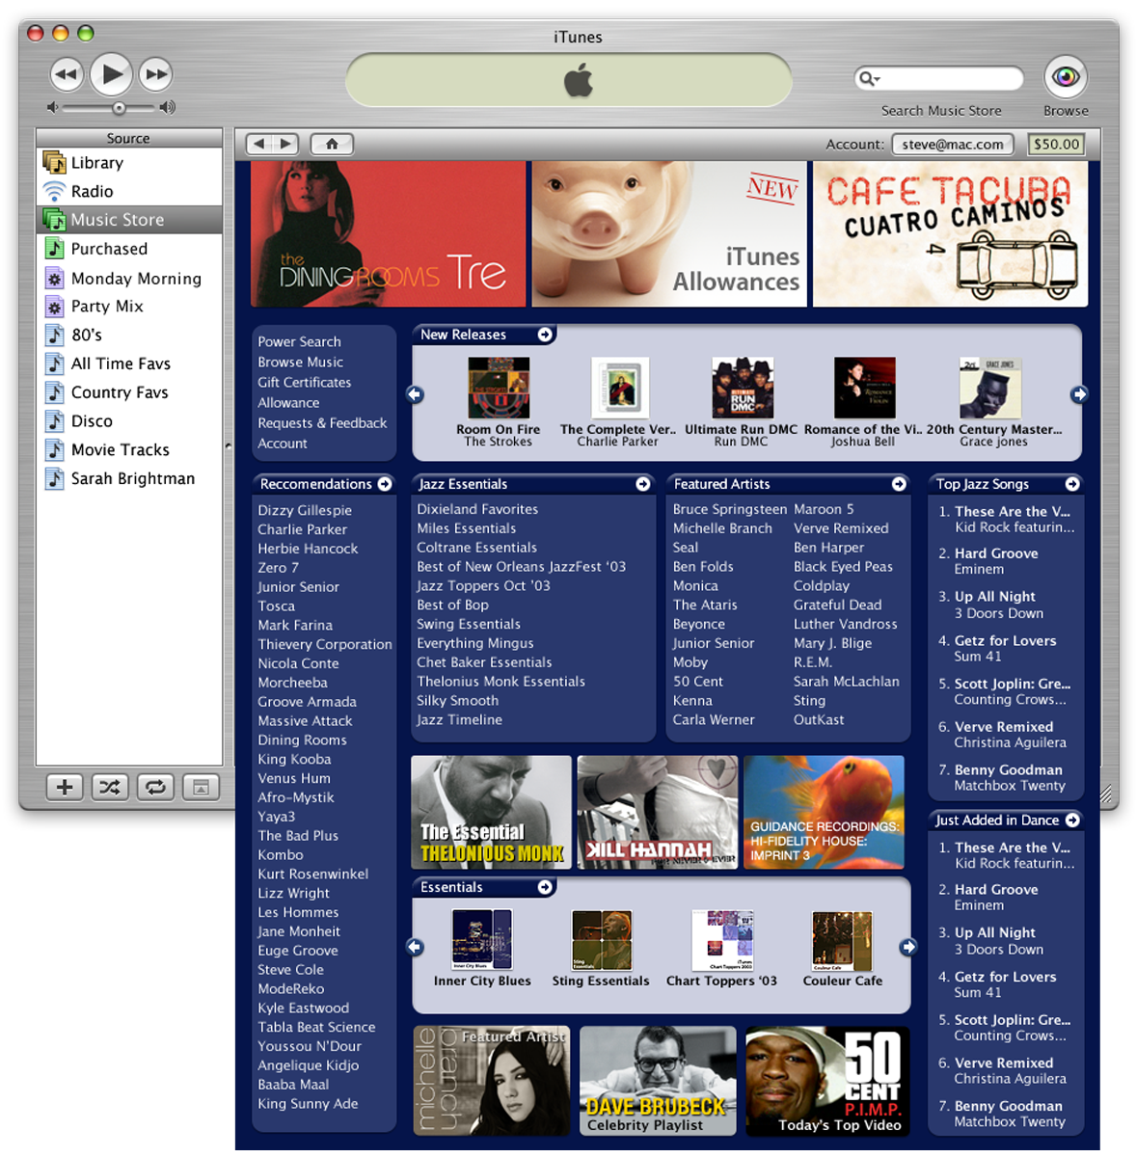Viewport: 1136px width, 1157px height.
Task: Click the Requests & Feedback link
Action: [x=322, y=422]
